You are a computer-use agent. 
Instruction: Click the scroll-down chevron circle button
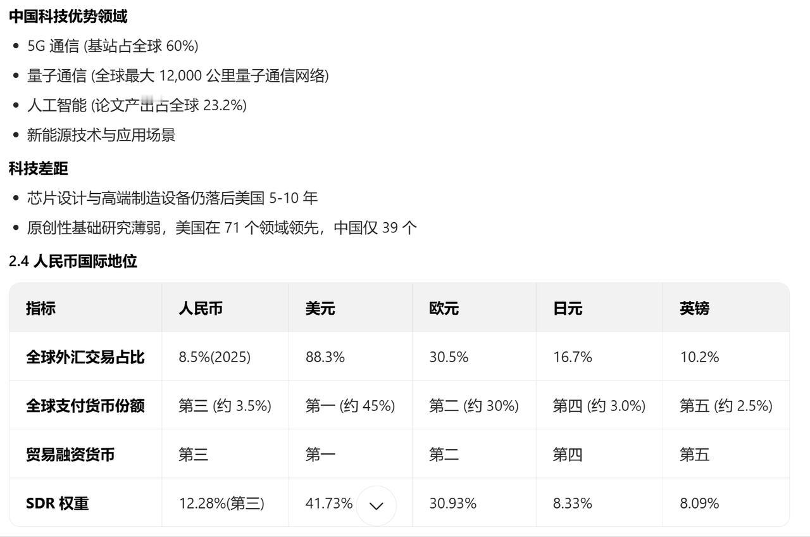(377, 505)
